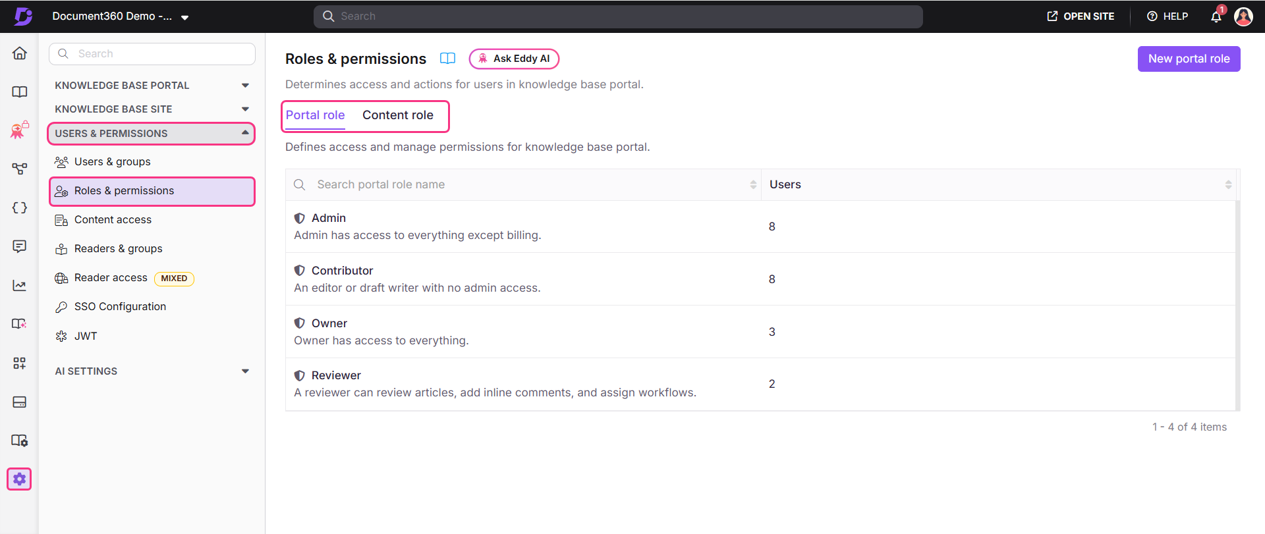Screen dimensions: 1265x534
Task: Click the magnifier icon in portal role search
Action: pos(300,185)
